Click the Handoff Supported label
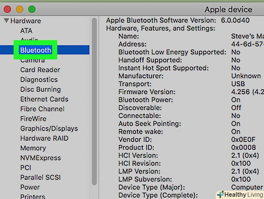This screenshot has height=199, width=264. tap(150, 60)
